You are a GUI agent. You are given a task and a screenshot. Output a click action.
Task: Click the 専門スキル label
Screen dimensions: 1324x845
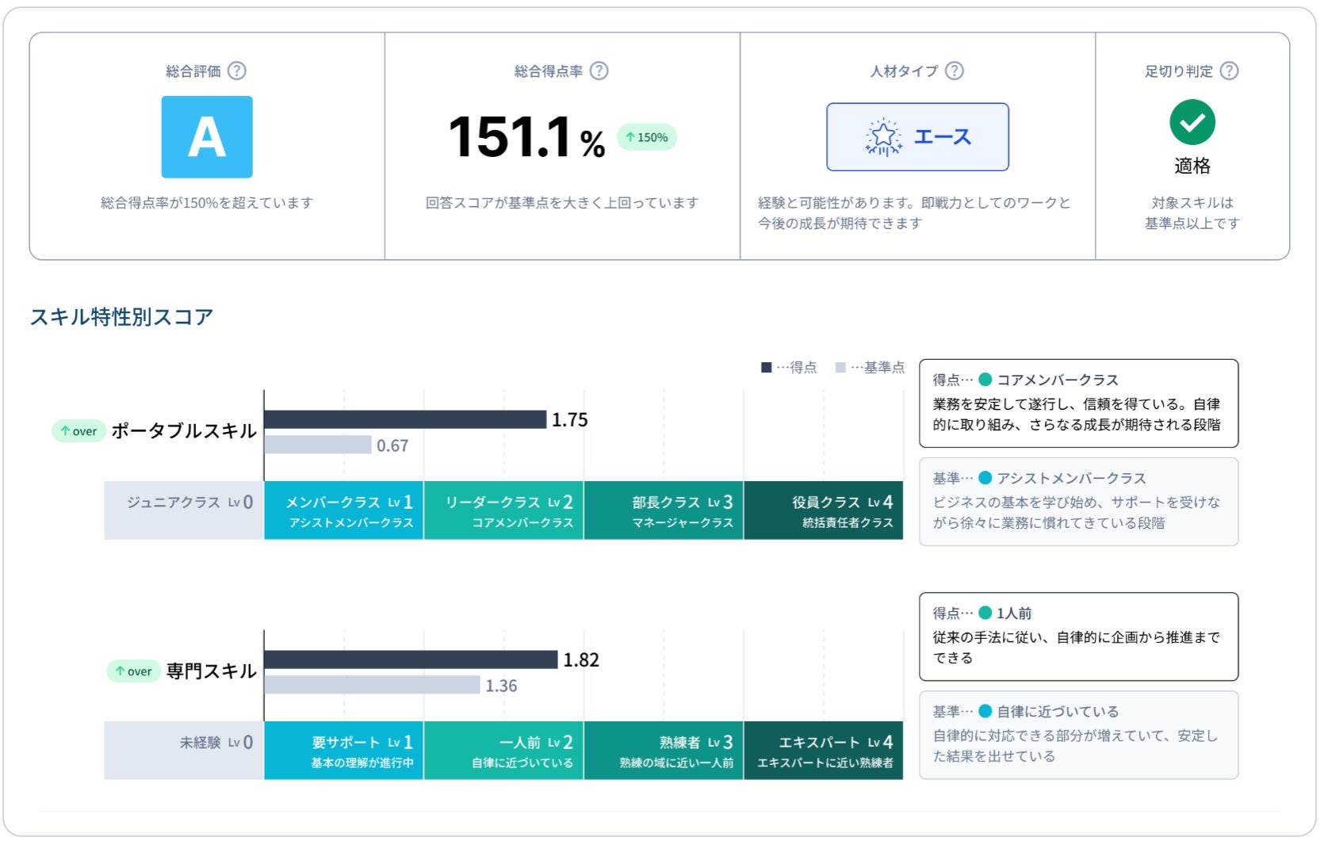(212, 671)
